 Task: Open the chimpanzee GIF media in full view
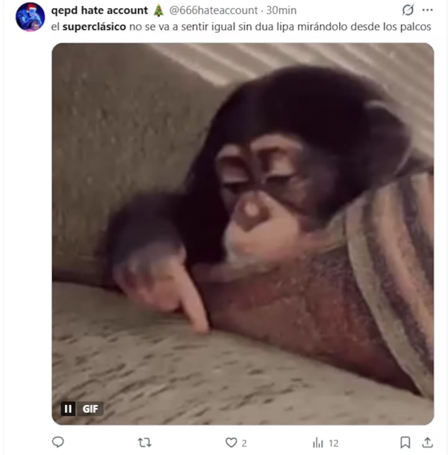click(243, 234)
